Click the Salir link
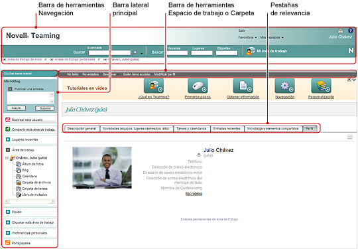 242,31
